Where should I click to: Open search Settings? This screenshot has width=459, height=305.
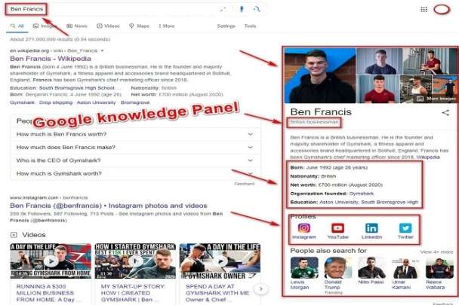pyautogui.click(x=226, y=26)
